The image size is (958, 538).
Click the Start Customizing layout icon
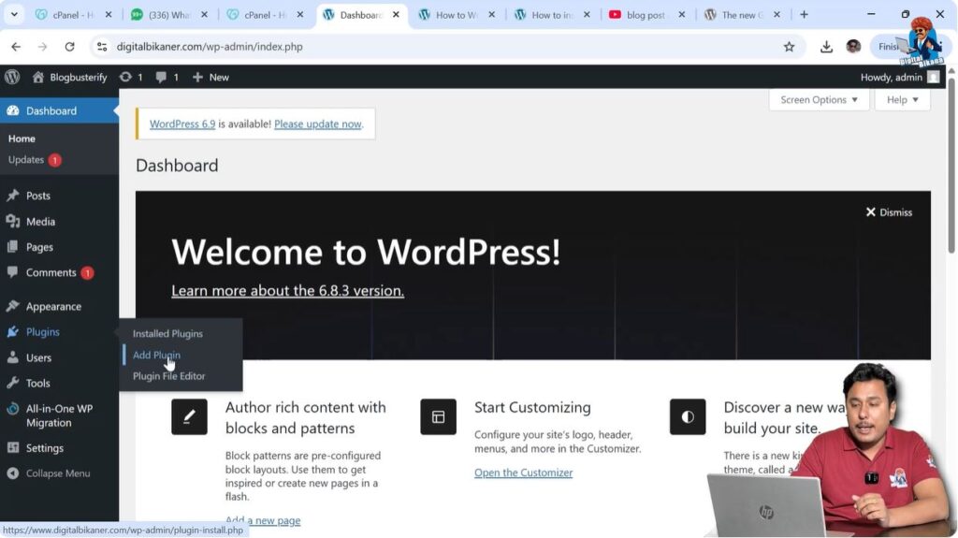[438, 417]
